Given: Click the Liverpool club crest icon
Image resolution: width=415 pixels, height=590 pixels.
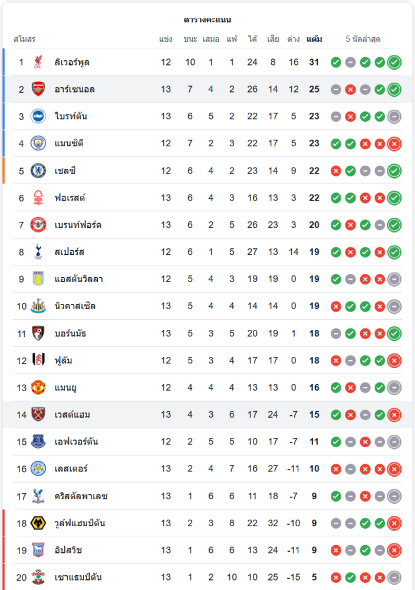Looking at the screenshot, I should (x=38, y=62).
